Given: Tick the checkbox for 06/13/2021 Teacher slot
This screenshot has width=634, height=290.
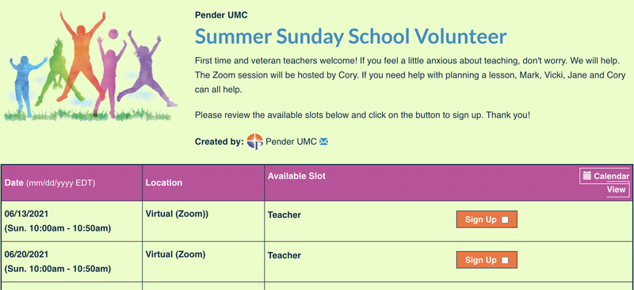Looking at the screenshot, I should coord(505,219).
